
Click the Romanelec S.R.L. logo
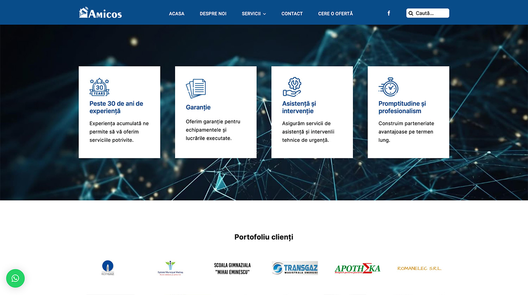coord(419,268)
